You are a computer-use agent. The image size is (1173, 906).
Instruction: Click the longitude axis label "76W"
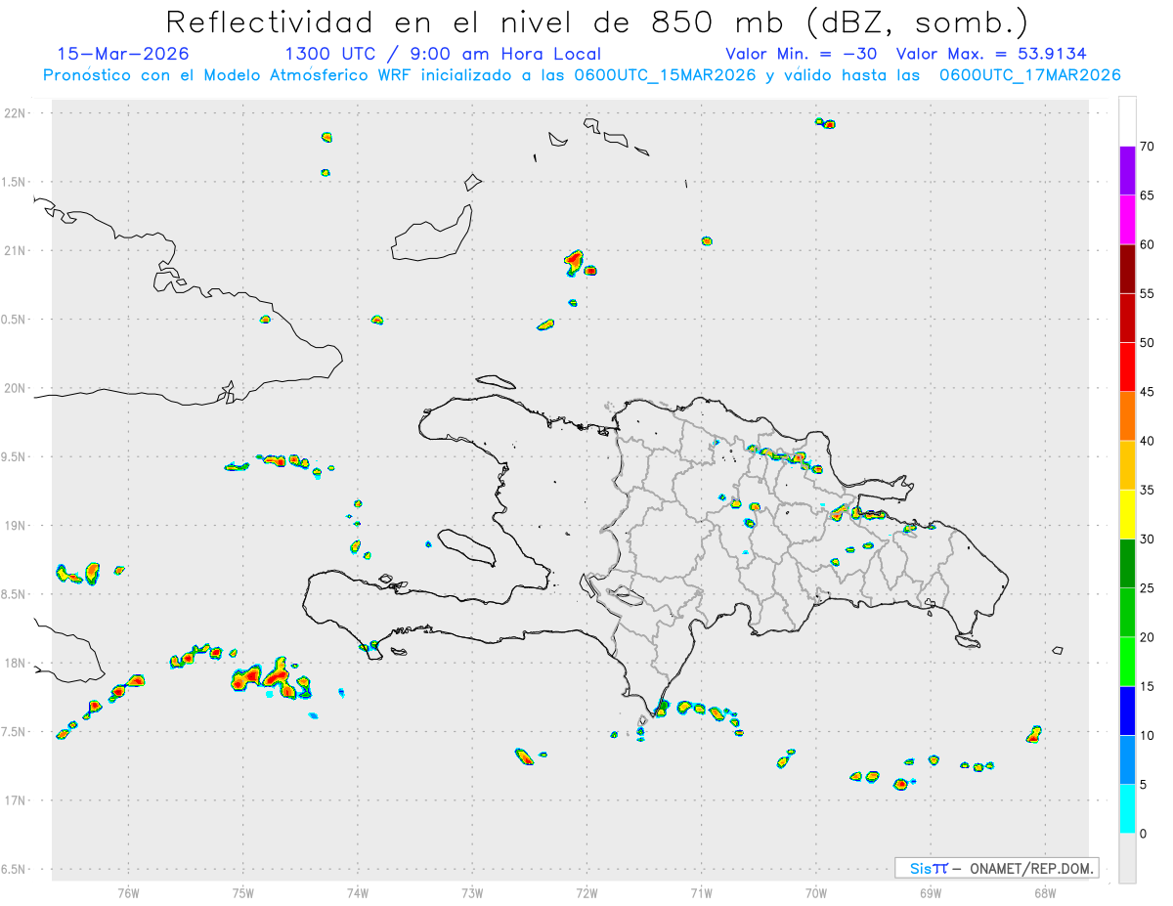(x=129, y=892)
